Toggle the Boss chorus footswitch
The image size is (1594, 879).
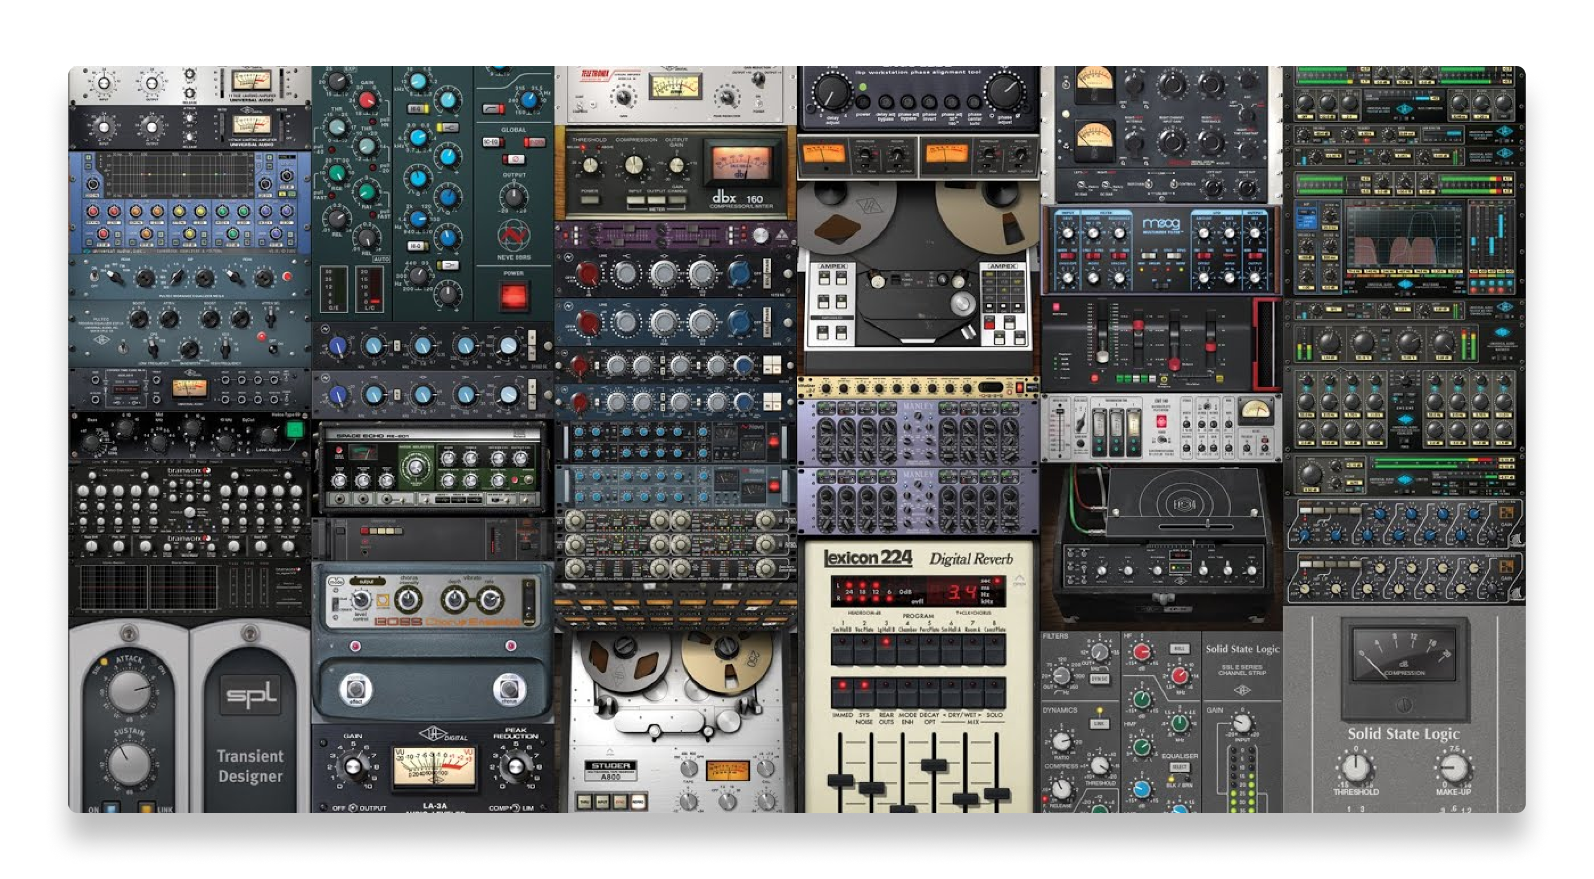tap(510, 688)
